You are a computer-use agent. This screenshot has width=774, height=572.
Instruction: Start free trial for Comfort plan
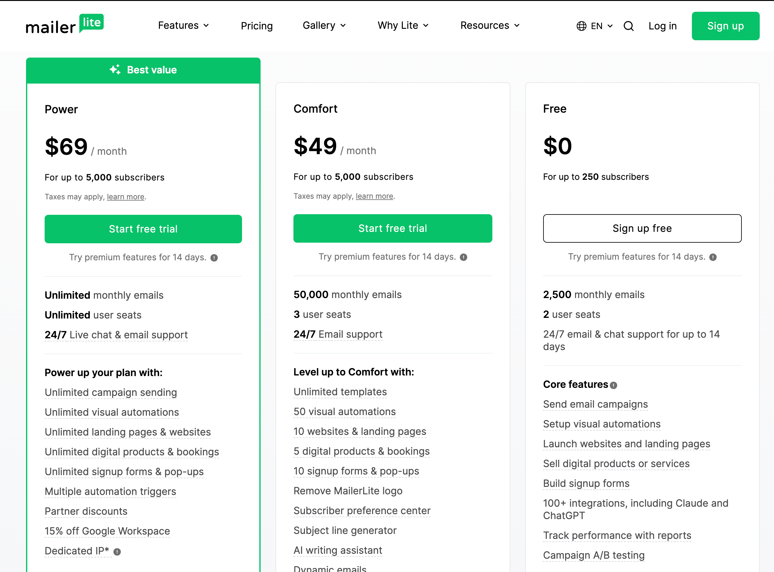tap(393, 228)
